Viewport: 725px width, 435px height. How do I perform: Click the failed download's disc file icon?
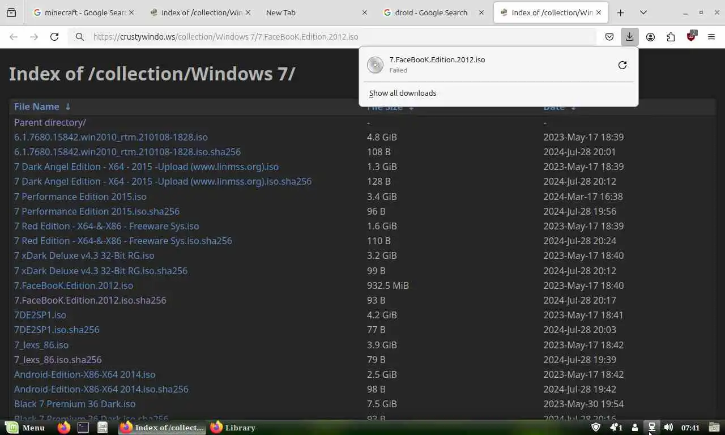click(x=375, y=65)
